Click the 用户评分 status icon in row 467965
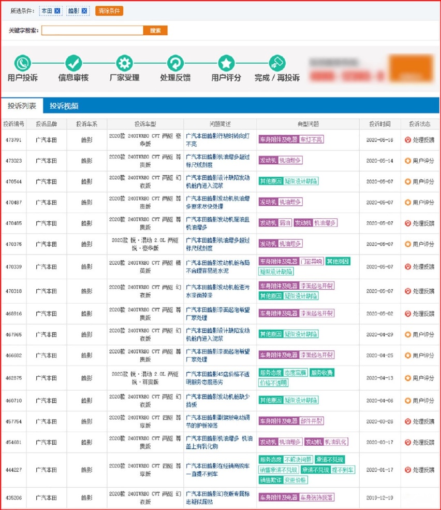Viewport: 441px width, 510px height. (x=408, y=334)
